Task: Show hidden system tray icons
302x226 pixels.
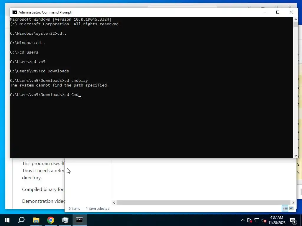Action: pos(243,220)
